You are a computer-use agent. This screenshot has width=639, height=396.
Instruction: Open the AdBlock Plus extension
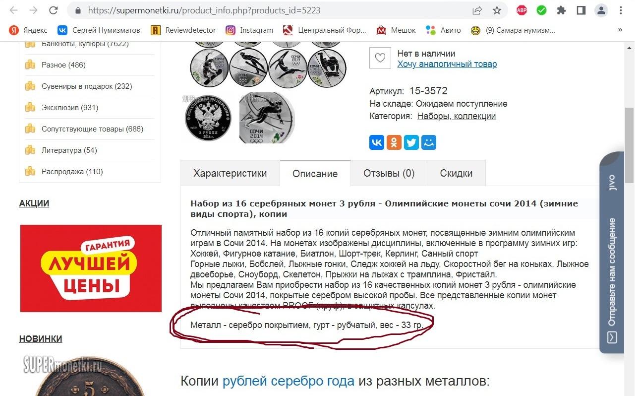pyautogui.click(x=522, y=10)
